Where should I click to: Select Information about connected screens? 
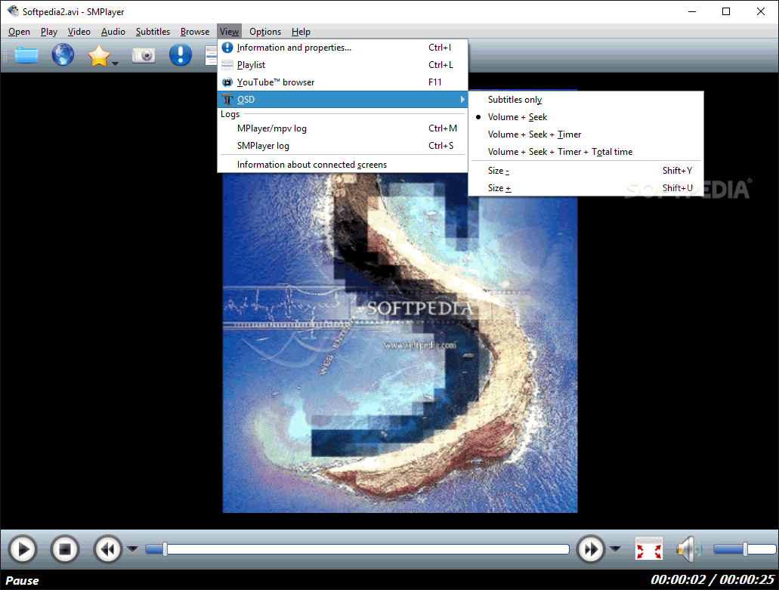[343, 165]
